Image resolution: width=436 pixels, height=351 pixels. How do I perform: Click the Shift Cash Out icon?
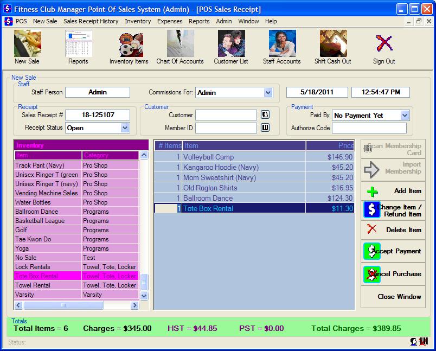(x=333, y=44)
